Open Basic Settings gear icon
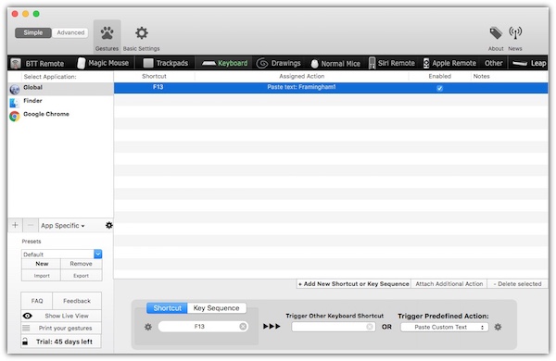 (x=142, y=33)
